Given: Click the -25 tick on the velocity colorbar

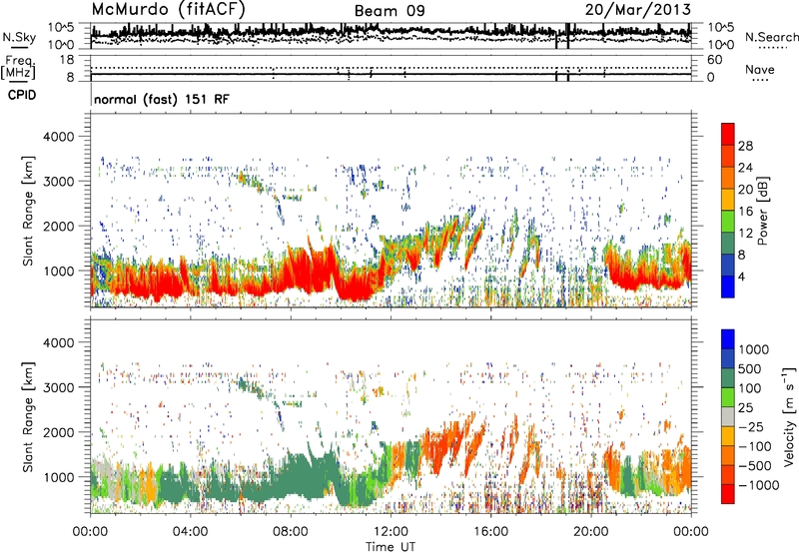Looking at the screenshot, I should [x=751, y=426].
